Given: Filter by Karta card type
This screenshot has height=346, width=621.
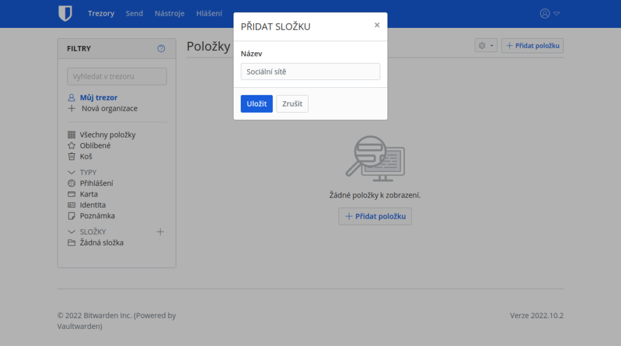Looking at the screenshot, I should point(89,195).
